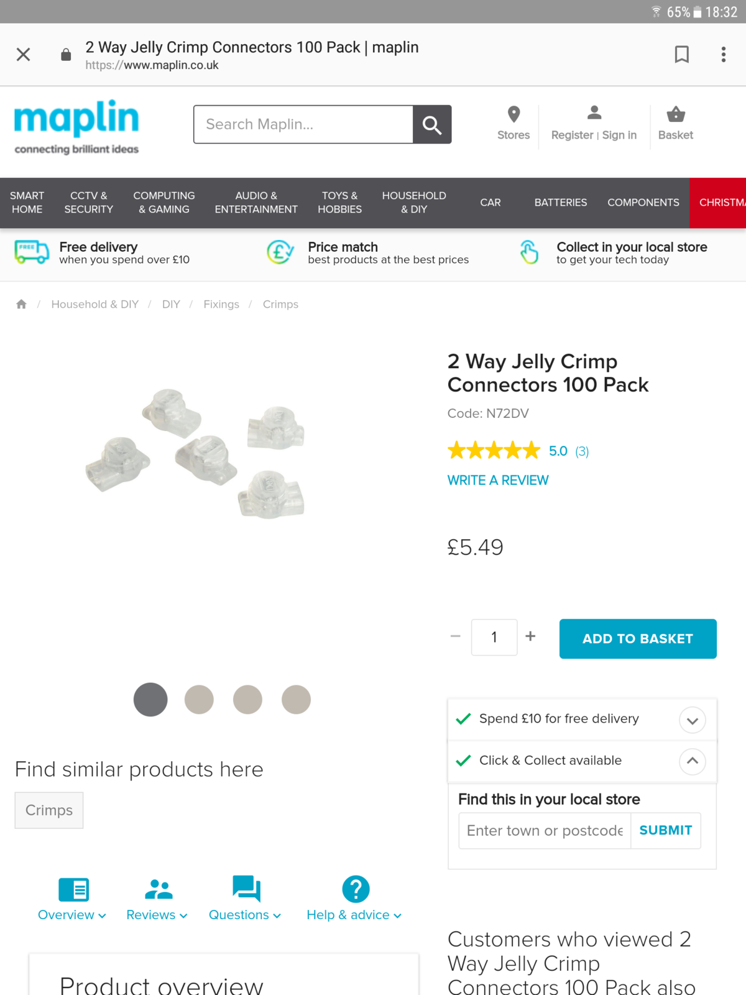This screenshot has width=746, height=995.
Task: Select the fourth product image dot
Action: coord(296,700)
